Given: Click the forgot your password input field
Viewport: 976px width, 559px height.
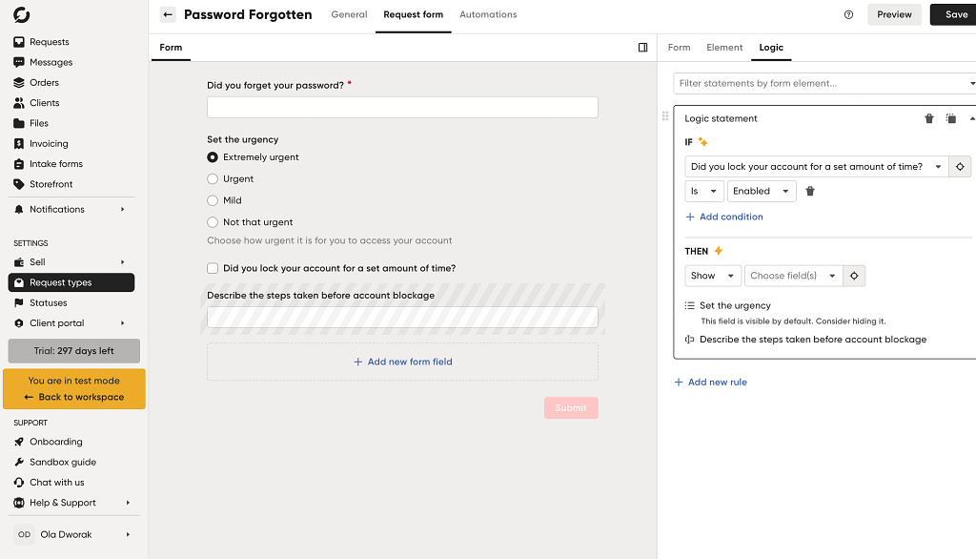Looking at the screenshot, I should pos(403,107).
